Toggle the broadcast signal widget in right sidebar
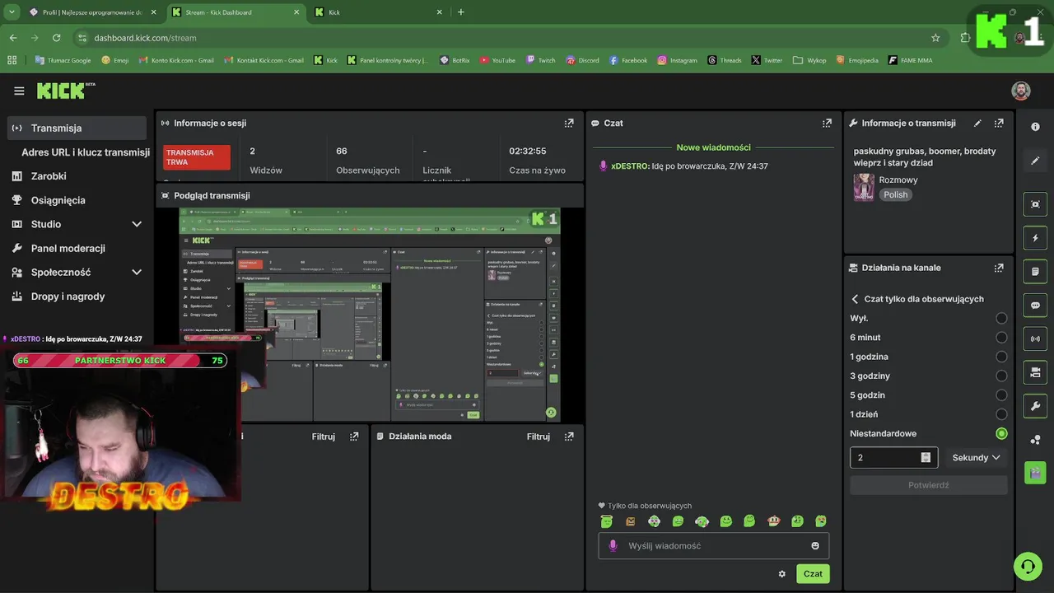This screenshot has height=593, width=1054. click(1035, 339)
